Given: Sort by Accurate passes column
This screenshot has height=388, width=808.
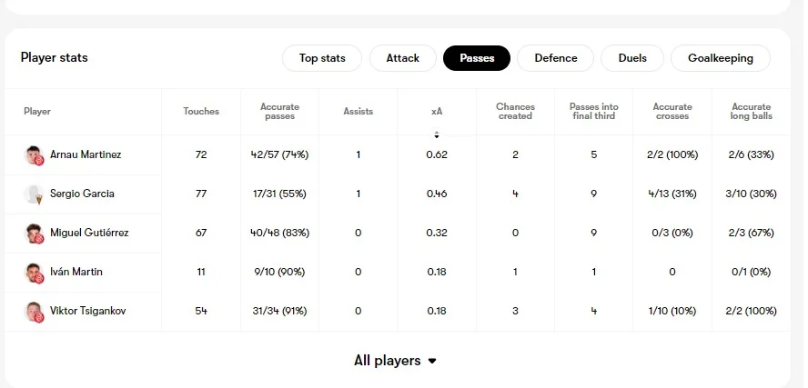Looking at the screenshot, I should click(x=279, y=112).
